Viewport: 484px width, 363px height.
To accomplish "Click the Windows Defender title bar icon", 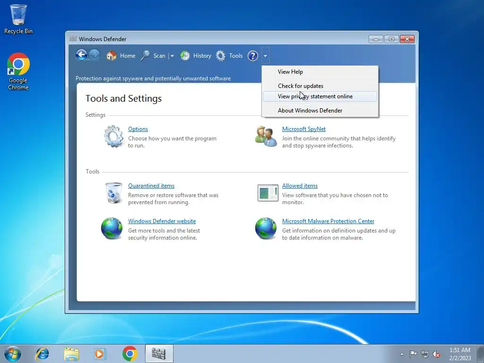I will pyautogui.click(x=73, y=39).
